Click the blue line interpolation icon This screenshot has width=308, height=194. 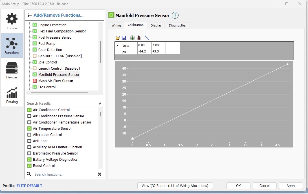pyautogui.click(x=147, y=38)
